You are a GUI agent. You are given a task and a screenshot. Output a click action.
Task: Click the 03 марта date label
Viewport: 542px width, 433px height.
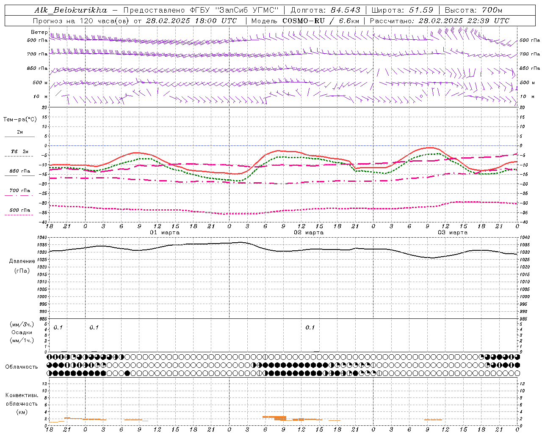[x=453, y=233]
